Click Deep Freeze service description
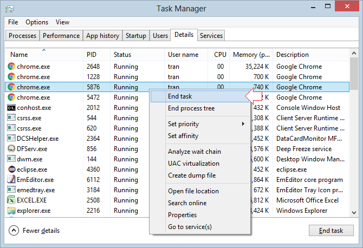Screen dimensions: 363x248 tap(304, 149)
